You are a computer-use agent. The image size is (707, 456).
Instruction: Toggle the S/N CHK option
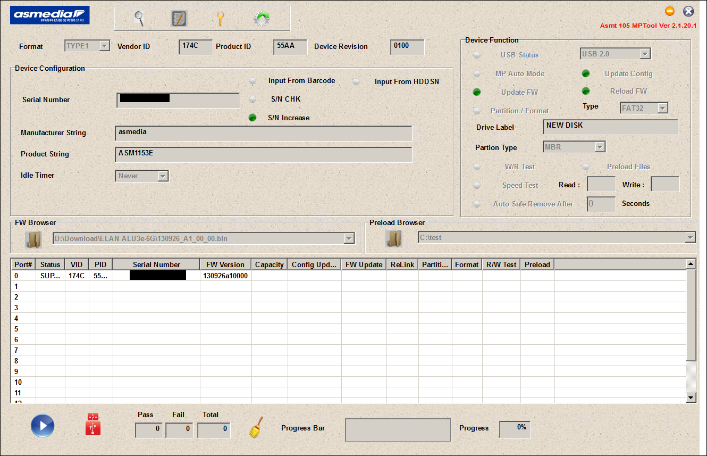point(252,100)
